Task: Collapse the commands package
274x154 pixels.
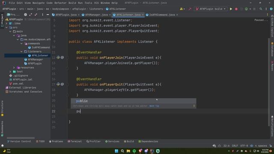Action: pos(21,44)
